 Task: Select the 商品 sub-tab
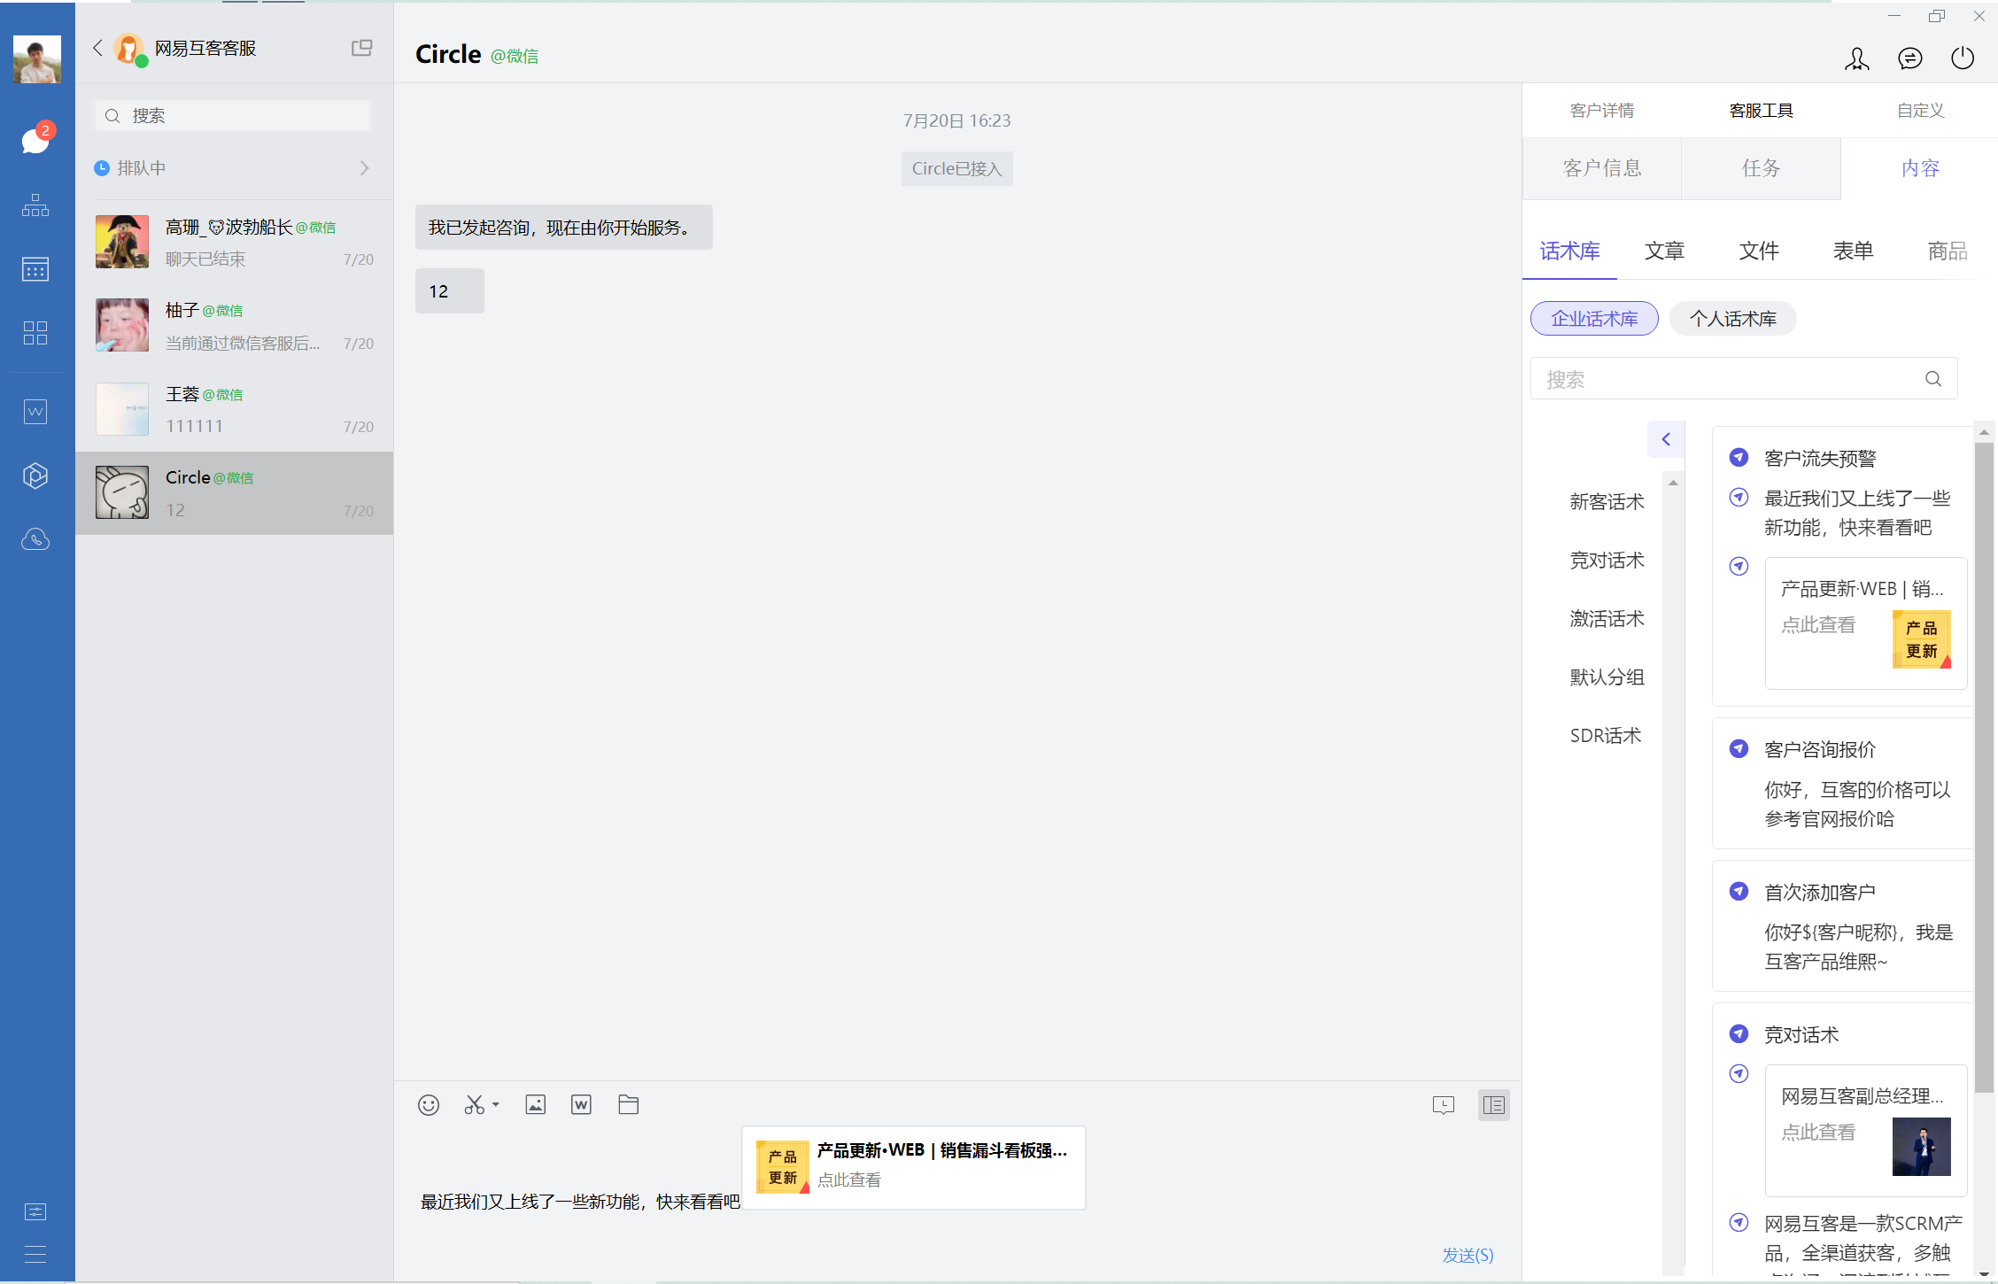pos(1948,251)
